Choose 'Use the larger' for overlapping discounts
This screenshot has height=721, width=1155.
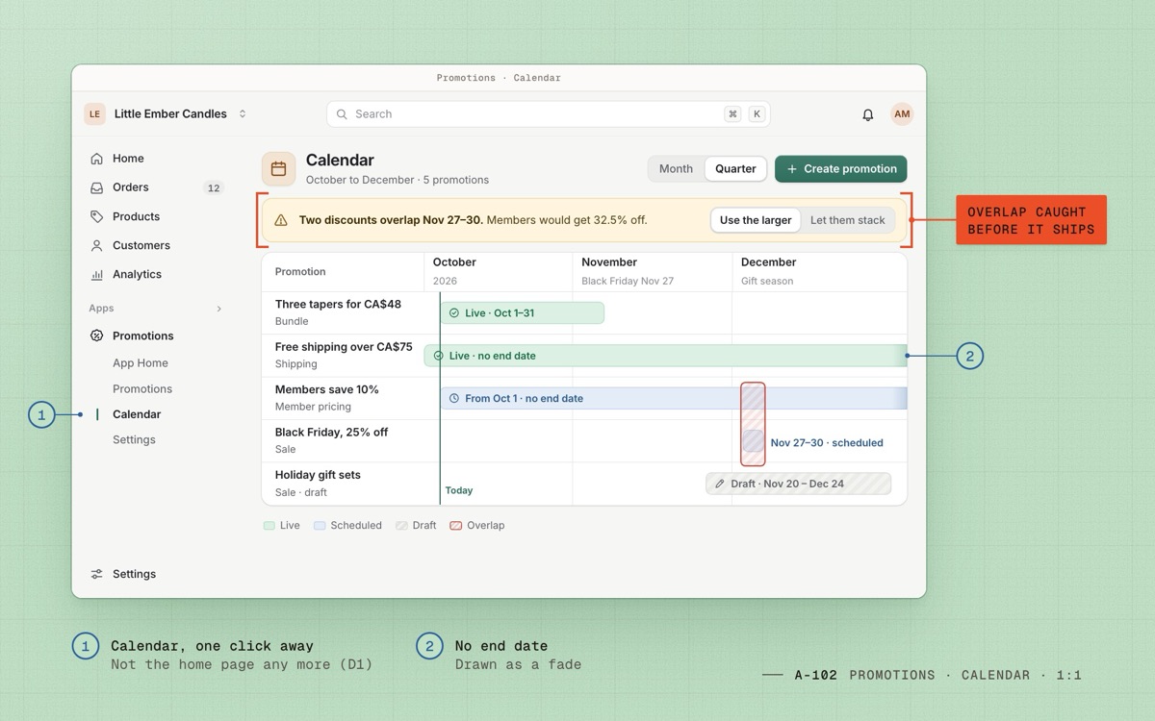(x=756, y=220)
